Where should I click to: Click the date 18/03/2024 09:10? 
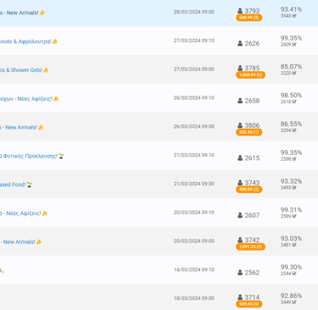[194, 269]
